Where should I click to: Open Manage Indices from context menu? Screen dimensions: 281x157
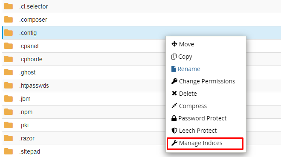pyautogui.click(x=201, y=143)
